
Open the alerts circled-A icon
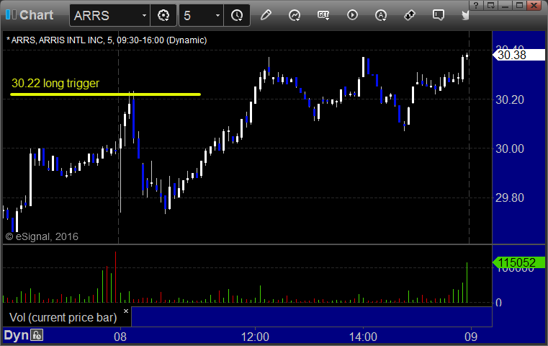381,15
